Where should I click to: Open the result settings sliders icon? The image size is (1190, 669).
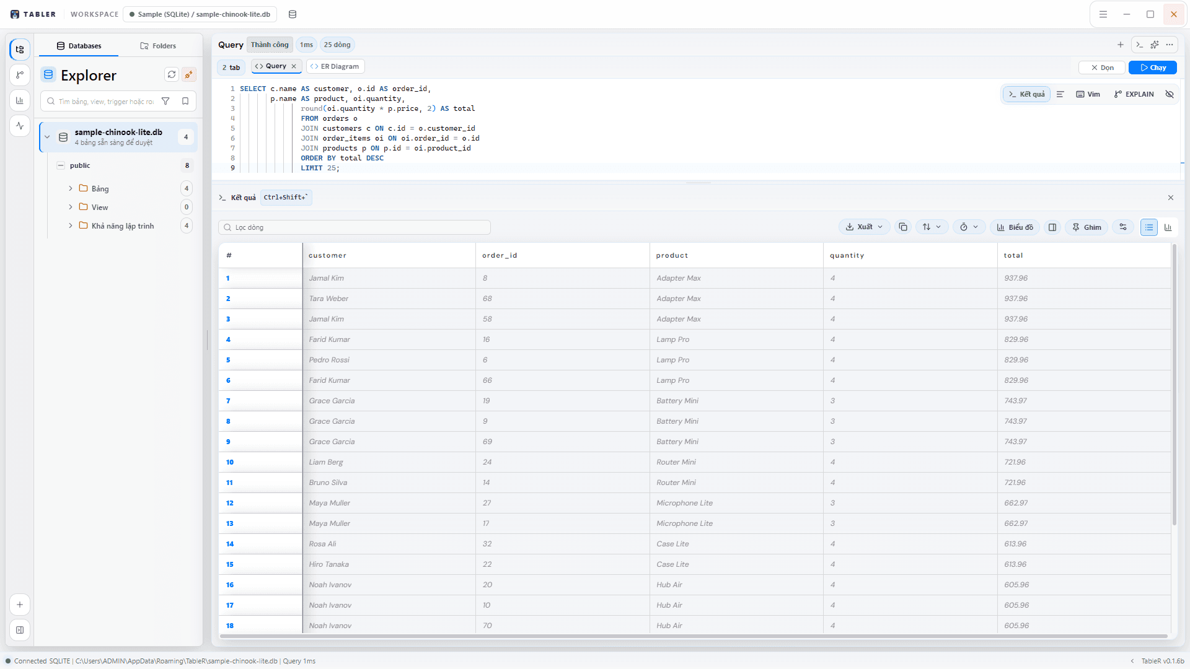click(1123, 227)
